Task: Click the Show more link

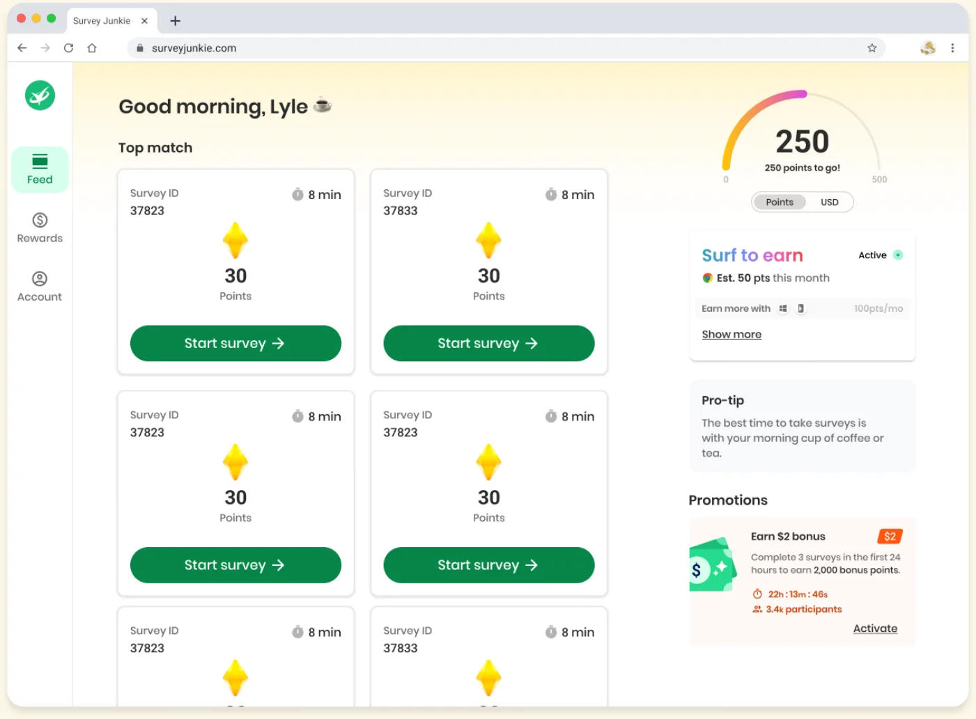Action: (x=731, y=334)
